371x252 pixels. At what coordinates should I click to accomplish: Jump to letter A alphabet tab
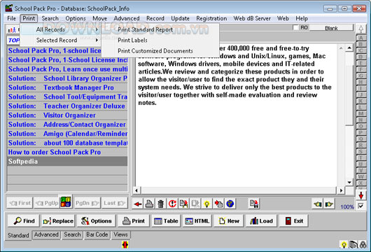coord(360,38)
